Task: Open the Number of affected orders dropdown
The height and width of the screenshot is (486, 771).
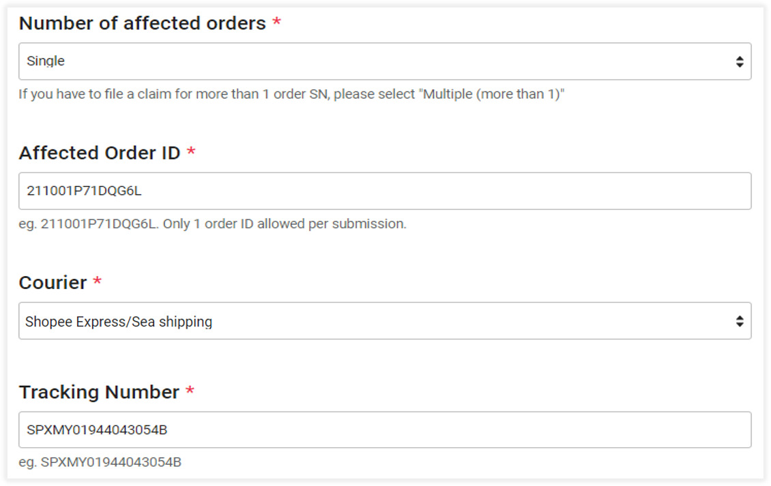Action: (x=385, y=61)
